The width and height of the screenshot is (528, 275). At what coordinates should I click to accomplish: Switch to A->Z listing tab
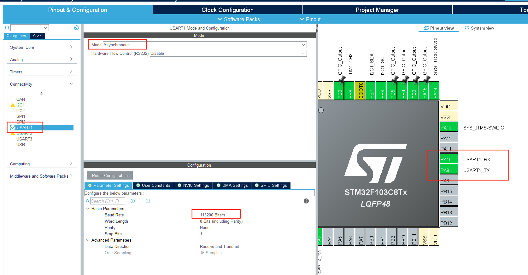coord(37,36)
